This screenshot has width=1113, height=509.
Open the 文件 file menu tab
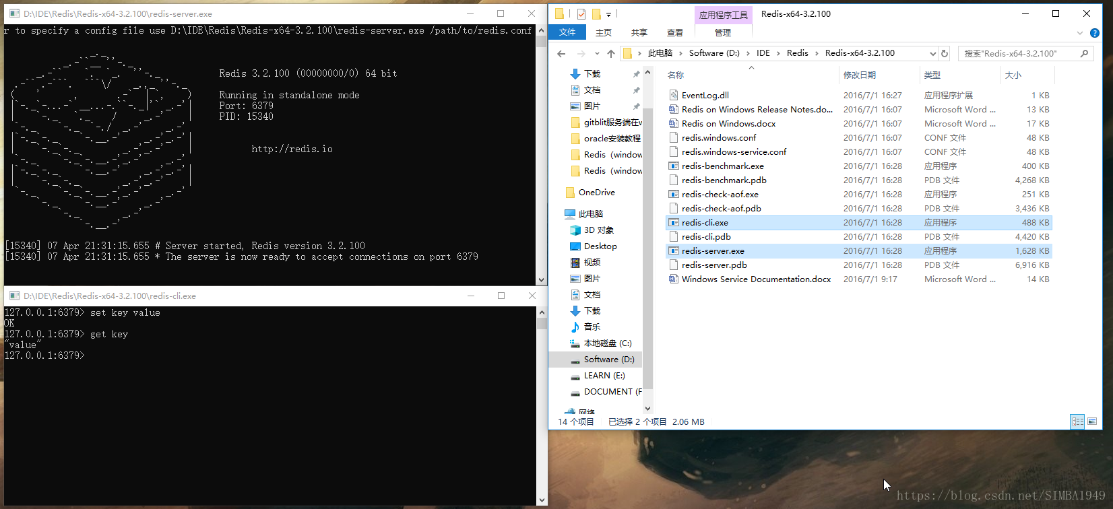coord(567,32)
